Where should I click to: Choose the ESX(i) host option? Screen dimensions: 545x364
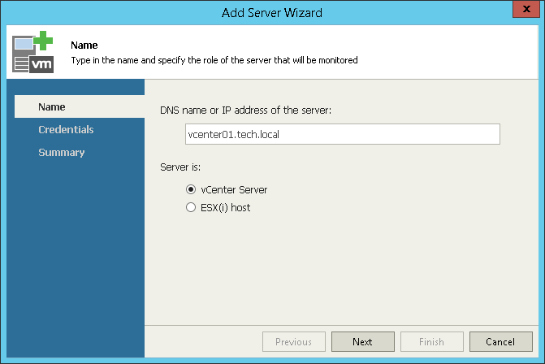point(191,208)
